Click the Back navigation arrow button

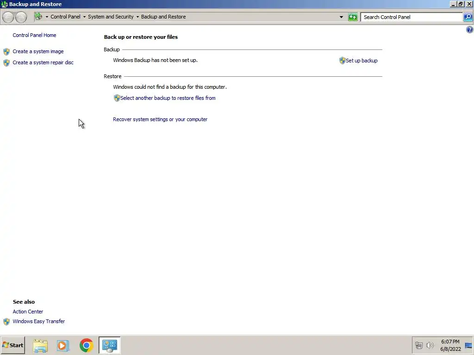click(x=8, y=17)
